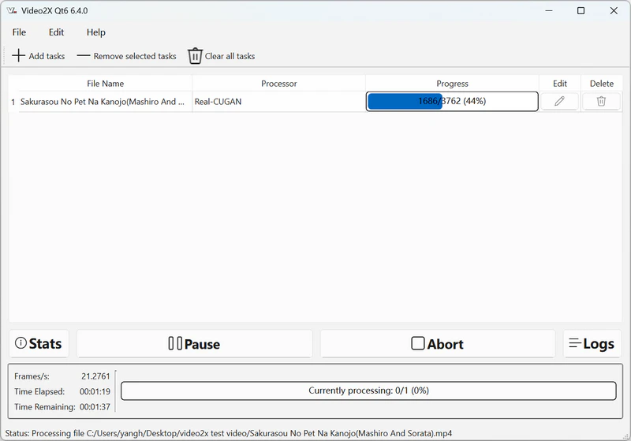631x441 pixels.
Task: Click the Add tasks plus icon
Action: coord(19,56)
